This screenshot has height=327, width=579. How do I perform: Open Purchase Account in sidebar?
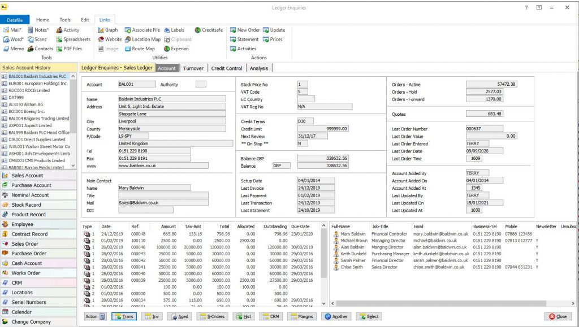coord(38,185)
